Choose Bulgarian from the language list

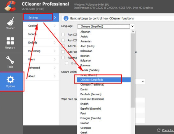[x=104, y=61]
